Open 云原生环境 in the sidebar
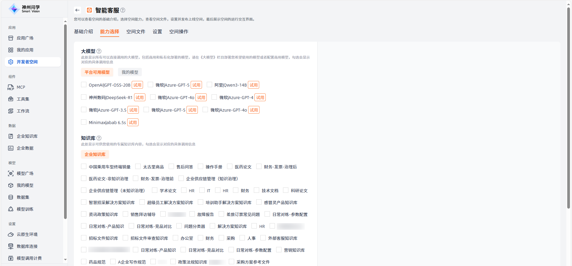The image size is (572, 266). pyautogui.click(x=27, y=234)
